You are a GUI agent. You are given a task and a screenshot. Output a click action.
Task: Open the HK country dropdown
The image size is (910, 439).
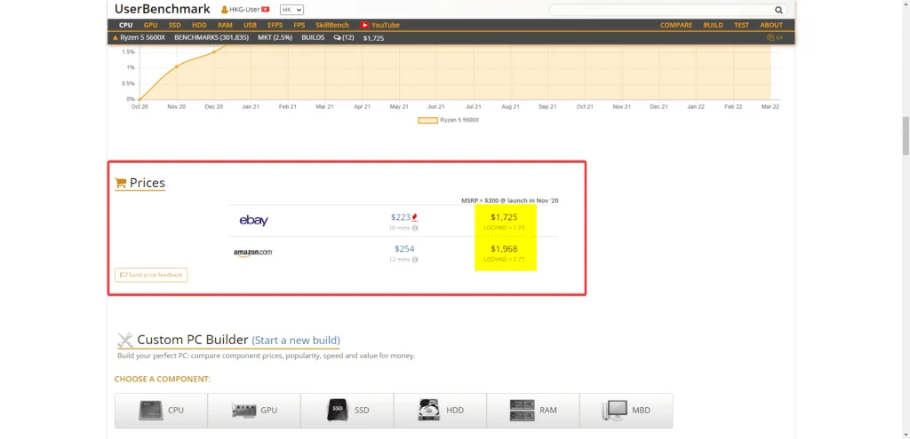pyautogui.click(x=291, y=10)
